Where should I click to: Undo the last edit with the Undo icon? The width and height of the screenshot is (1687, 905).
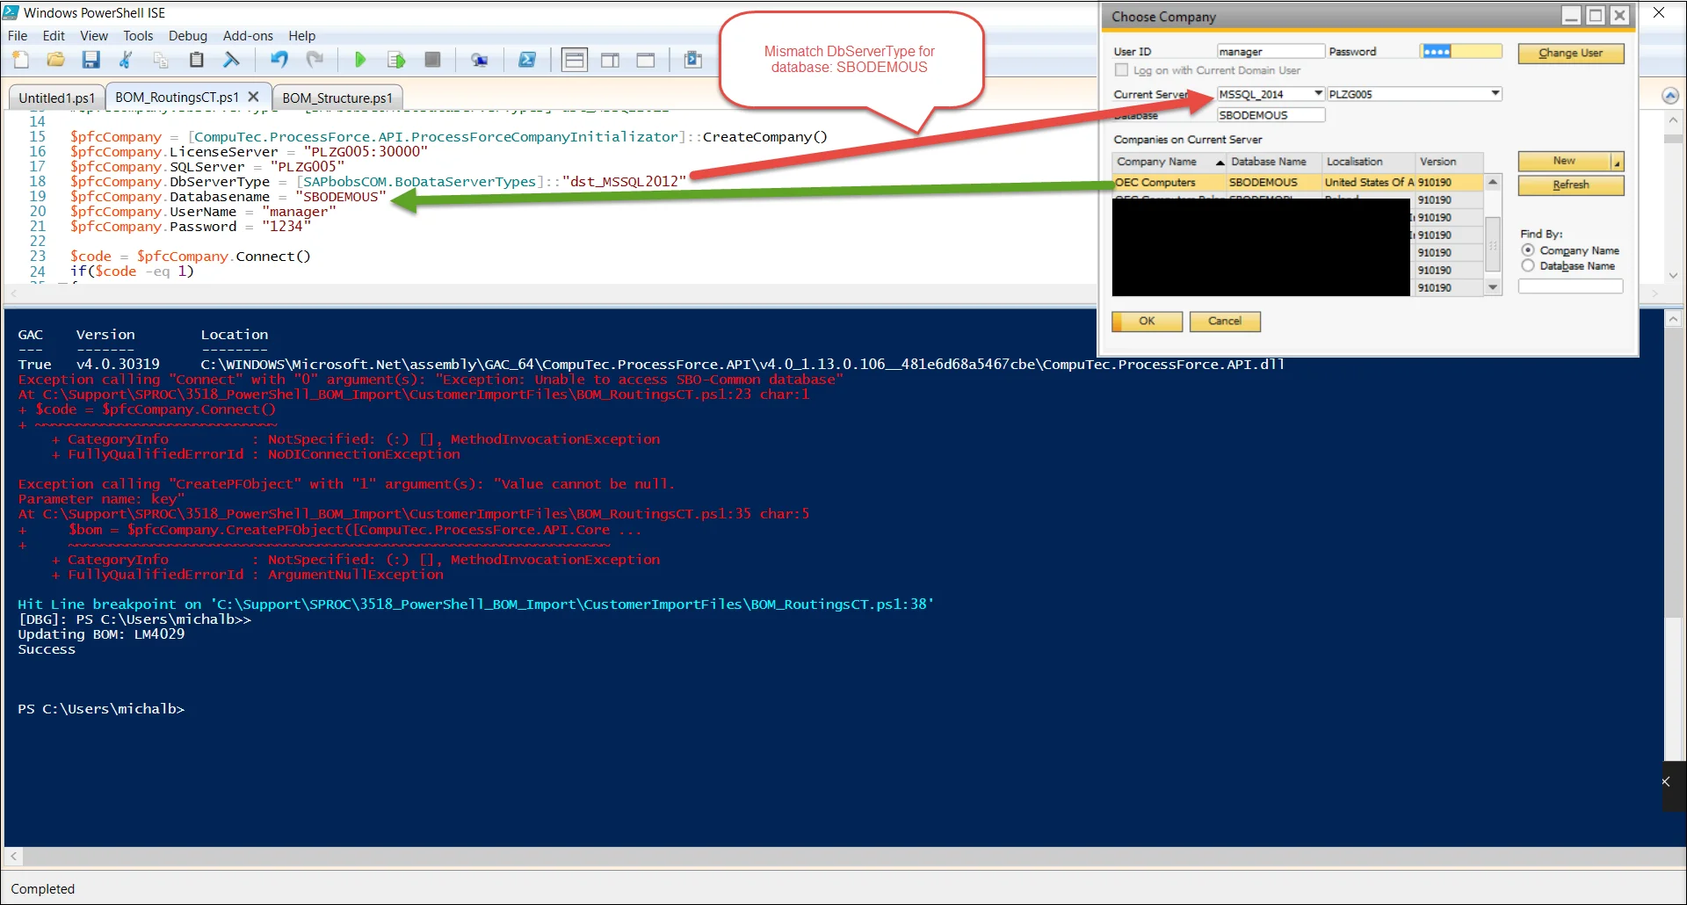[x=279, y=60]
